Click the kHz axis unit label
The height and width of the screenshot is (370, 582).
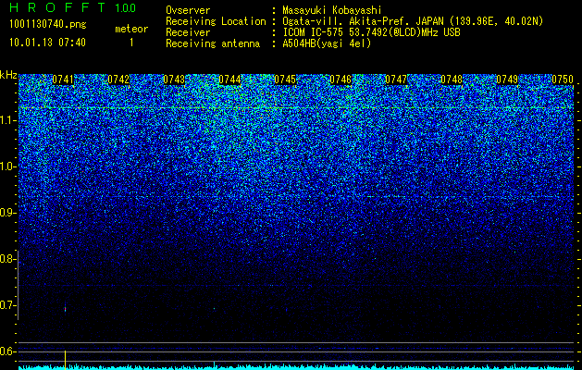8,76
